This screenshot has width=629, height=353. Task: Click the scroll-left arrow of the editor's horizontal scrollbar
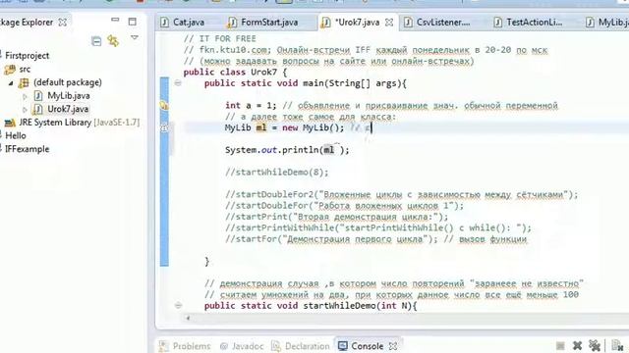[x=188, y=319]
